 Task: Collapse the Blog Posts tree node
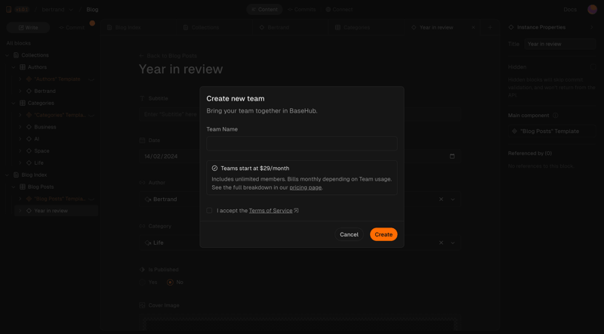click(x=14, y=187)
